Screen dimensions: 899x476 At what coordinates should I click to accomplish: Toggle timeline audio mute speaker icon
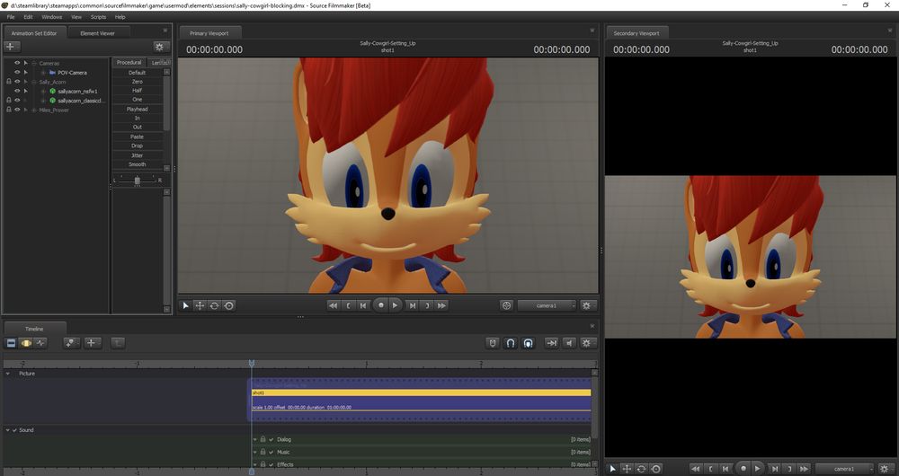pos(569,343)
